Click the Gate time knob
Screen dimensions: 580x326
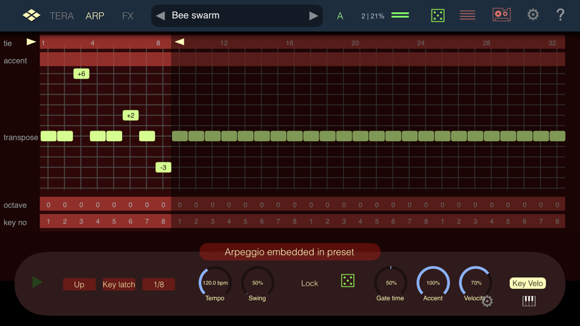point(391,283)
